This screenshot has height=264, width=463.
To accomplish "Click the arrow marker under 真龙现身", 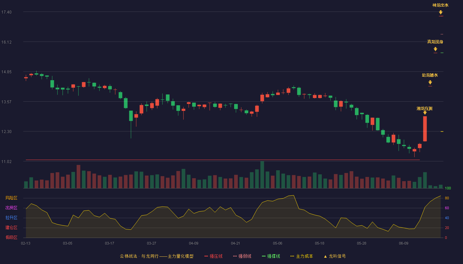I will pos(436,49).
